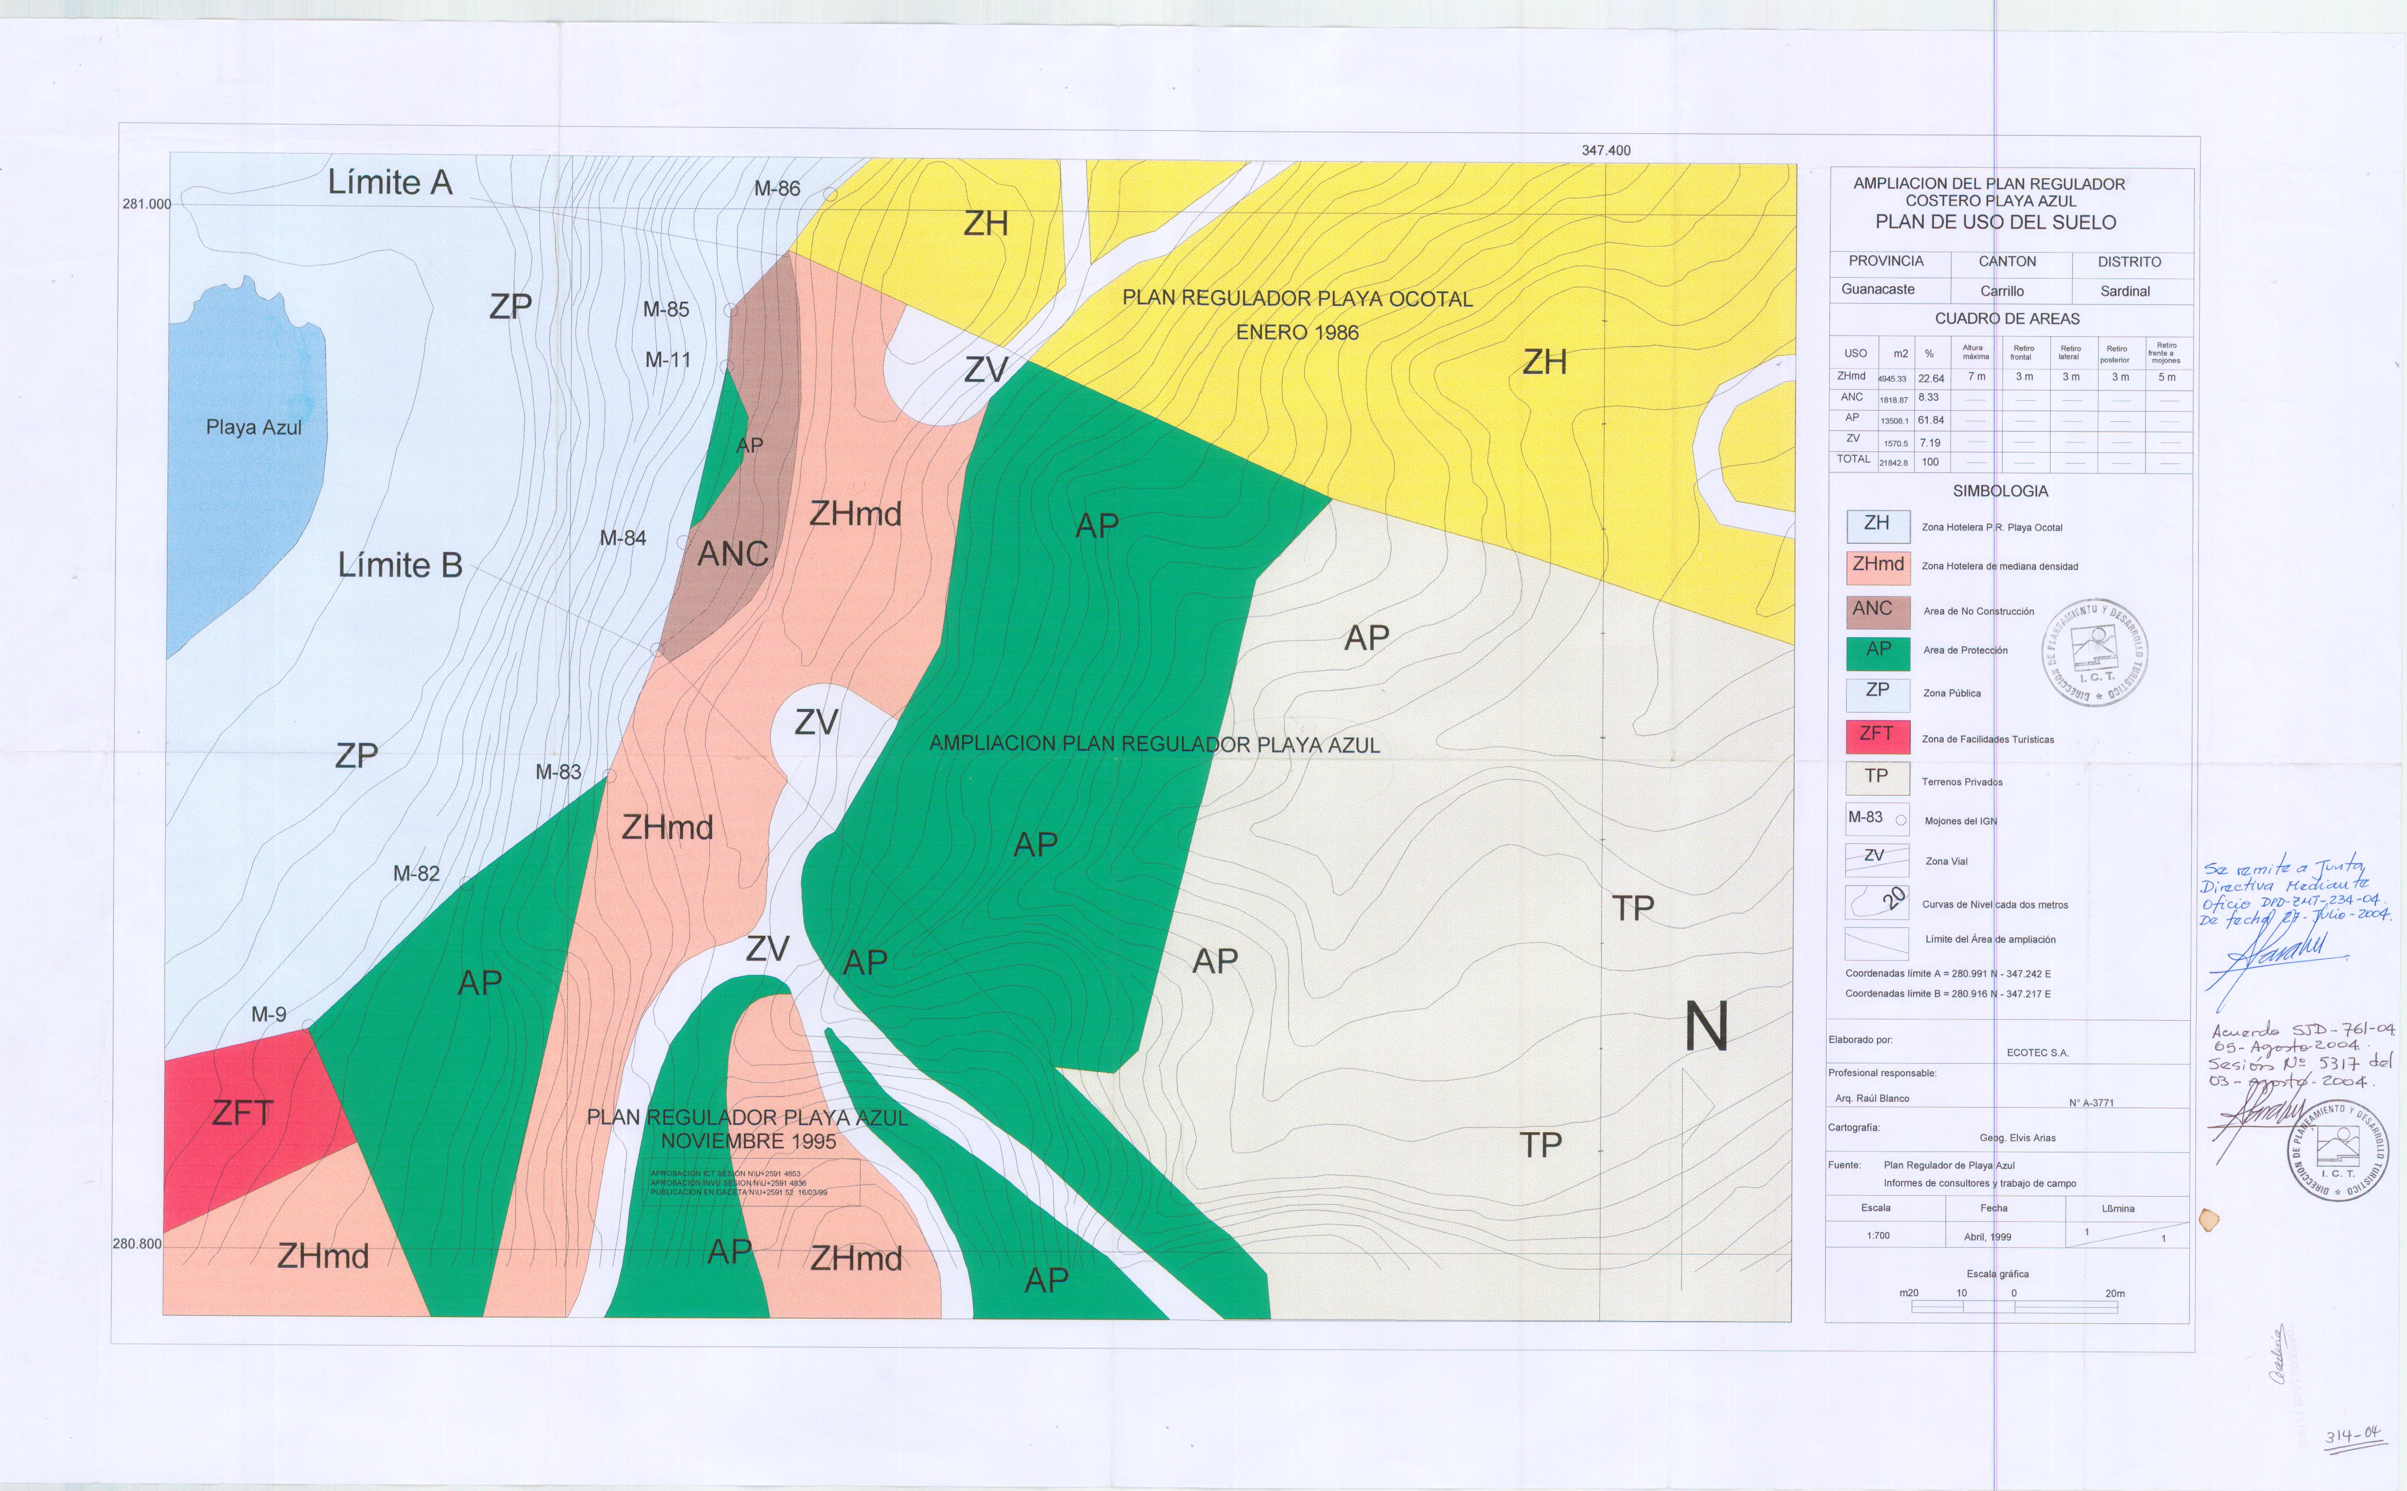Click the round ICT stamp beside legend
This screenshot has height=1491, width=2407.
(x=2094, y=652)
